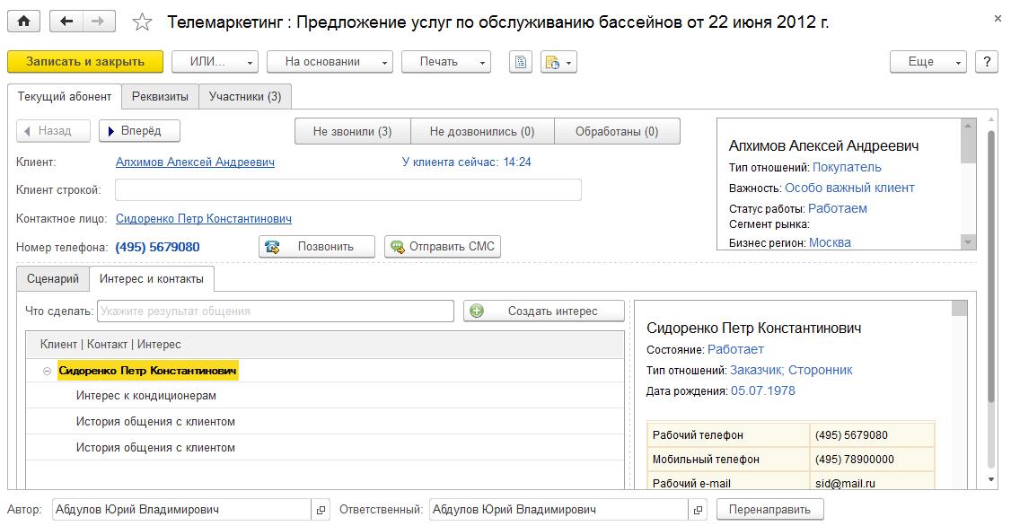Expand the 'Печать' dropdown menu

(445, 62)
